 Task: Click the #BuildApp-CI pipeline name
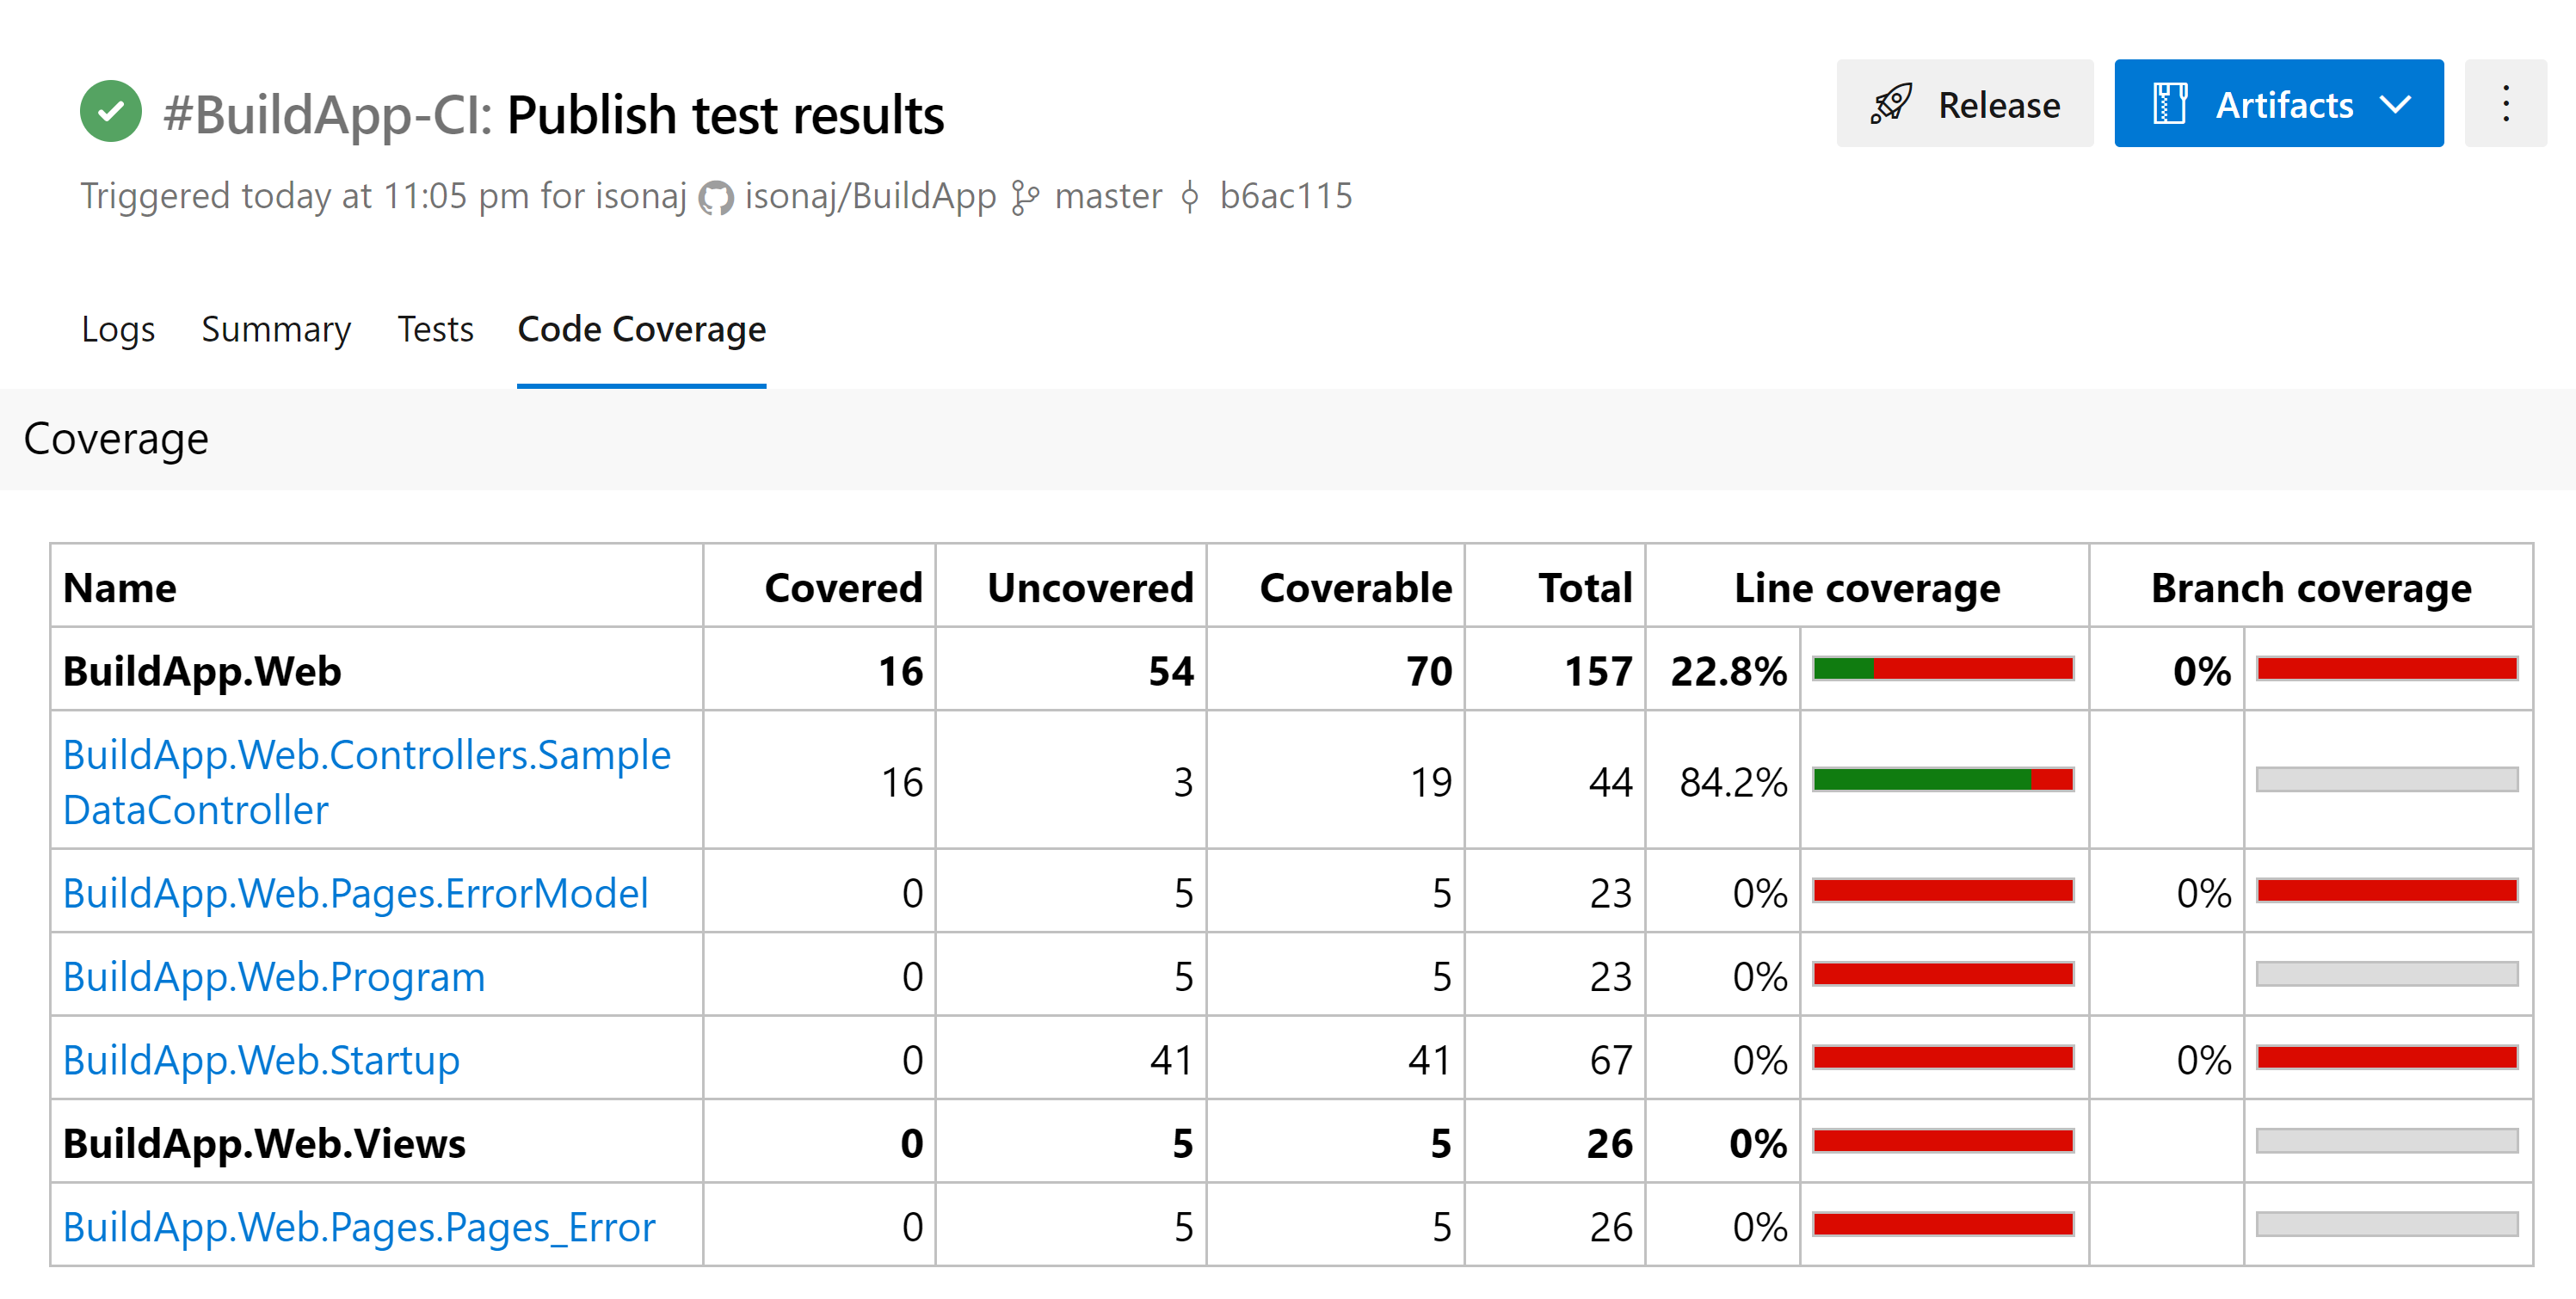pyautogui.click(x=328, y=114)
